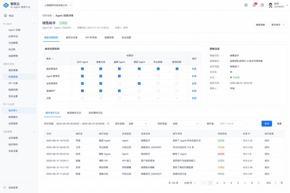Screen dimensions: 290x193
Task: Check 运行 Agent for 访客 row
Action: click(82, 98)
